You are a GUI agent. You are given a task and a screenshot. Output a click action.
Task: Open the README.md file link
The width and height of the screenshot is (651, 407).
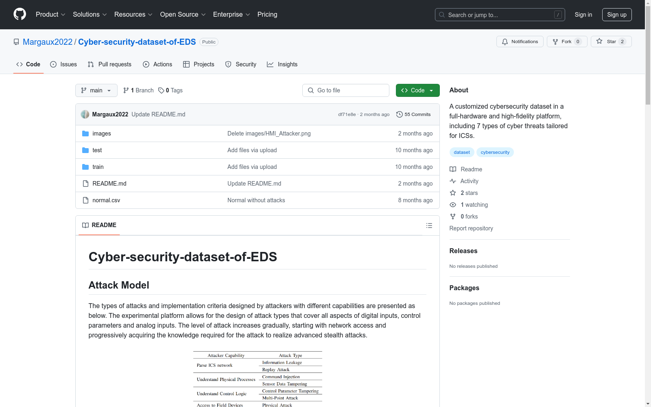point(109,183)
